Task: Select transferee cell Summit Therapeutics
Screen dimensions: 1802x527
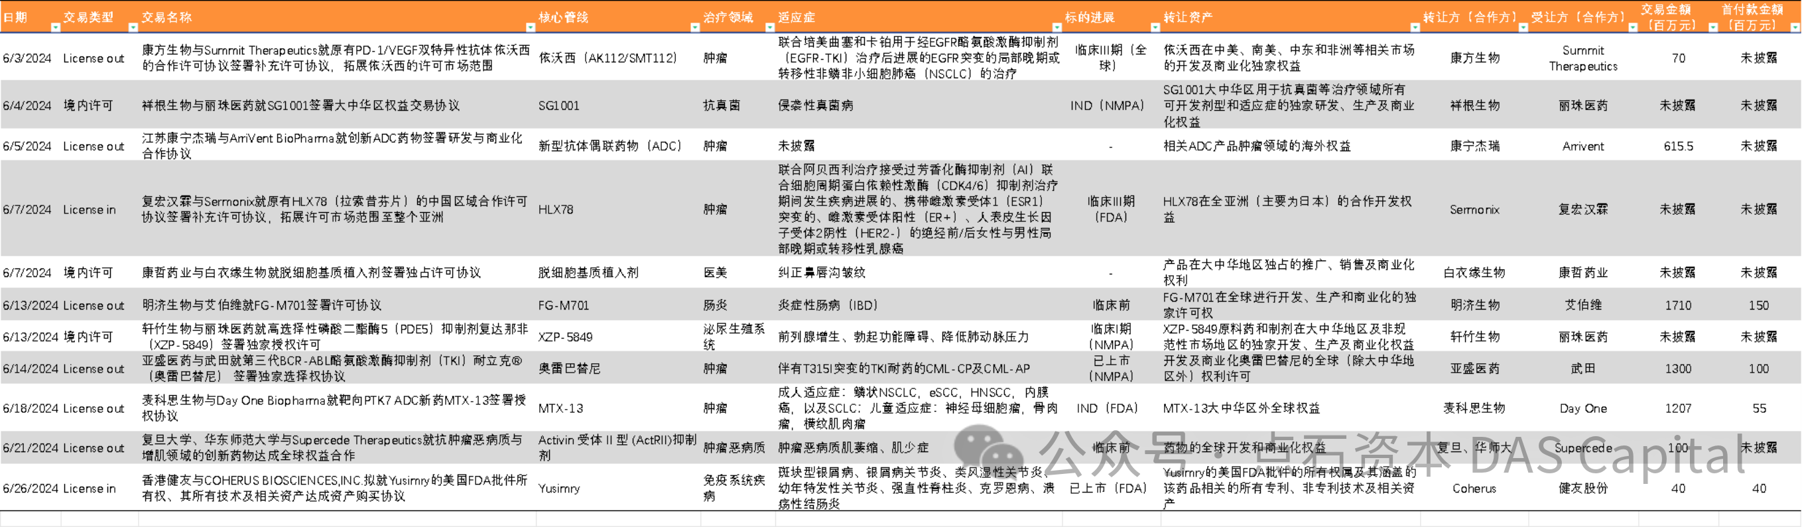Action: tap(1583, 58)
